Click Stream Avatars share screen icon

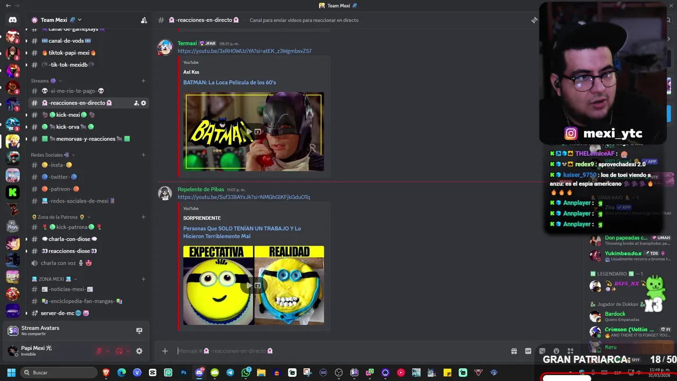(x=139, y=331)
